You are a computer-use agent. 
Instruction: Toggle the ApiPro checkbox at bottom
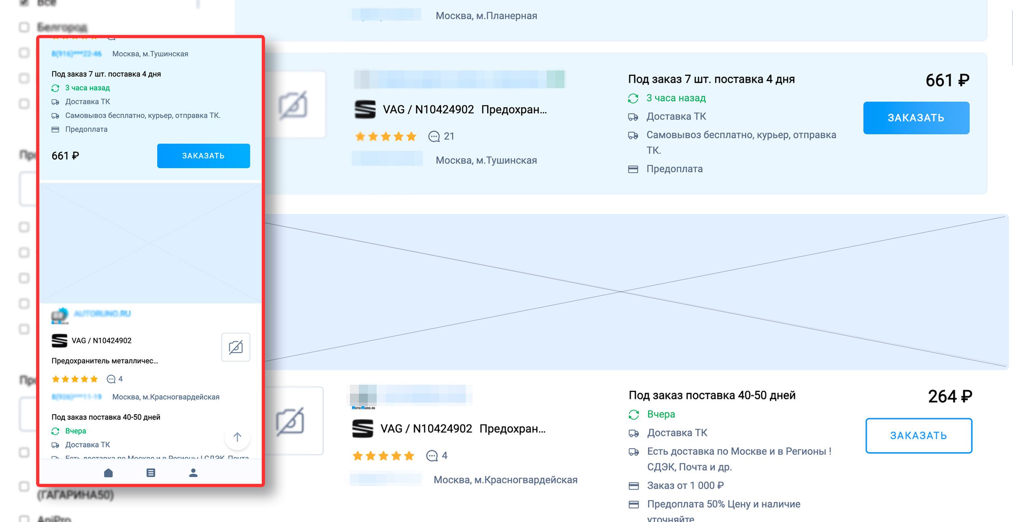coord(24,519)
